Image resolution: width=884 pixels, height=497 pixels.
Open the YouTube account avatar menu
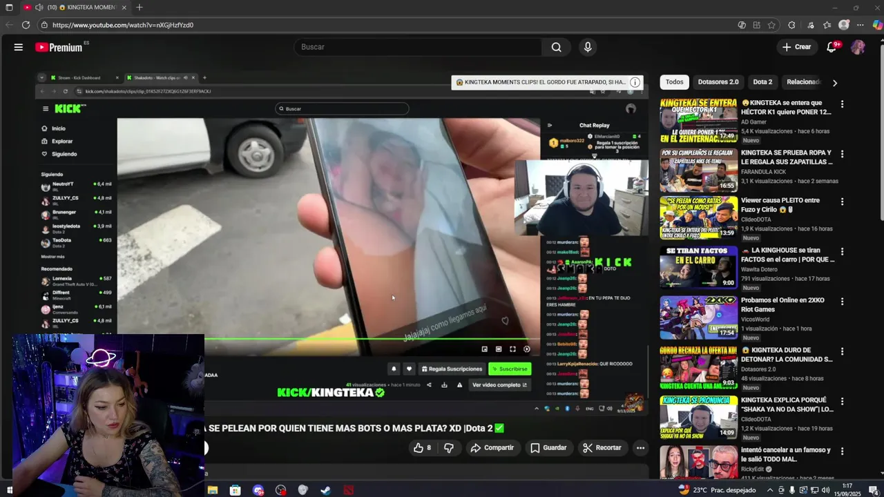pos(858,47)
